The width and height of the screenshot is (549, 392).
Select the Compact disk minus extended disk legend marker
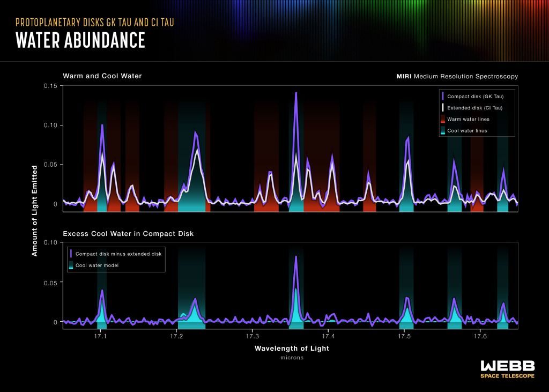pos(71,253)
